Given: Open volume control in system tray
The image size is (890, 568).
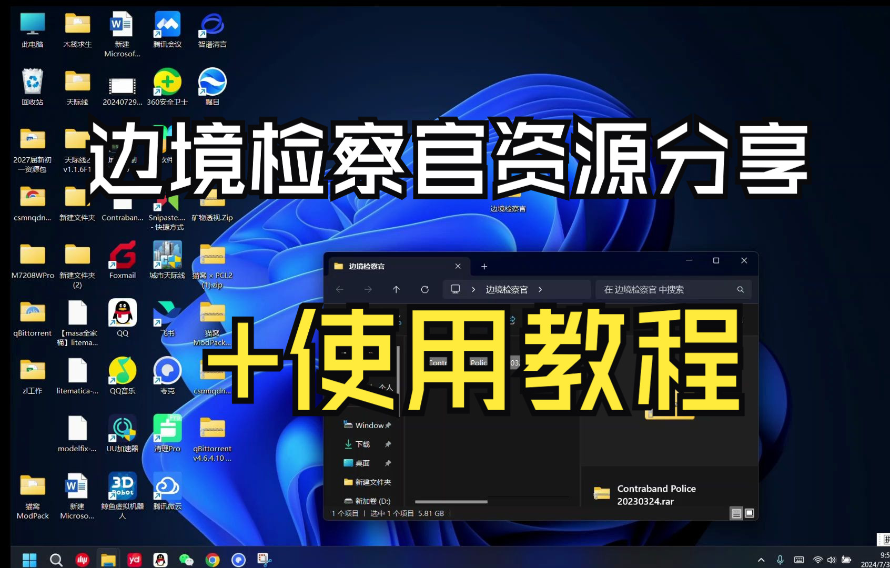Looking at the screenshot, I should pyautogui.click(x=832, y=560).
